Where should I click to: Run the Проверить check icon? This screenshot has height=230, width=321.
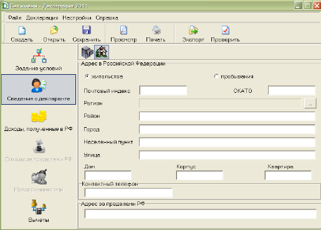point(226,31)
